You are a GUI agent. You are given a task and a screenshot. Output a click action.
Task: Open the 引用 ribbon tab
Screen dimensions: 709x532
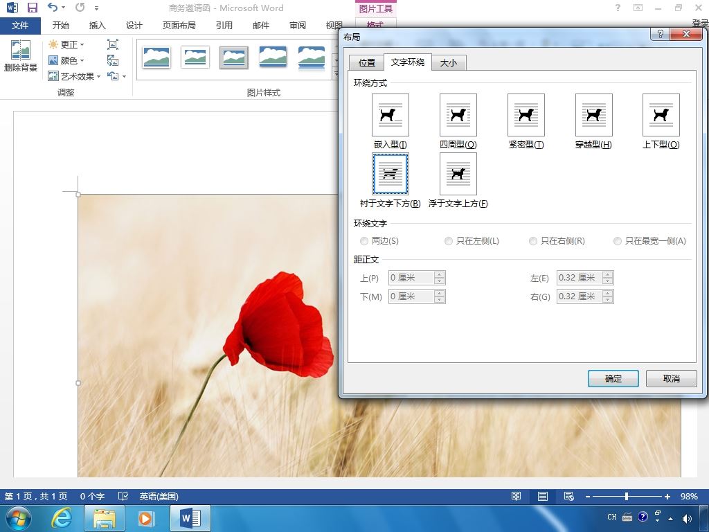(224, 26)
